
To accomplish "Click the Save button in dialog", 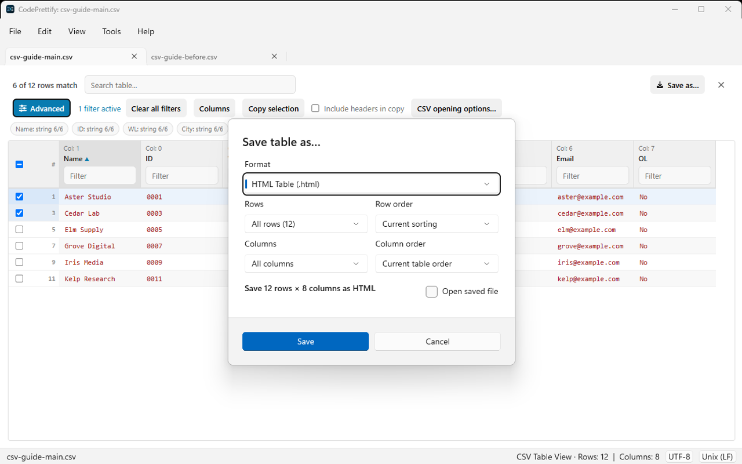I will [305, 342].
